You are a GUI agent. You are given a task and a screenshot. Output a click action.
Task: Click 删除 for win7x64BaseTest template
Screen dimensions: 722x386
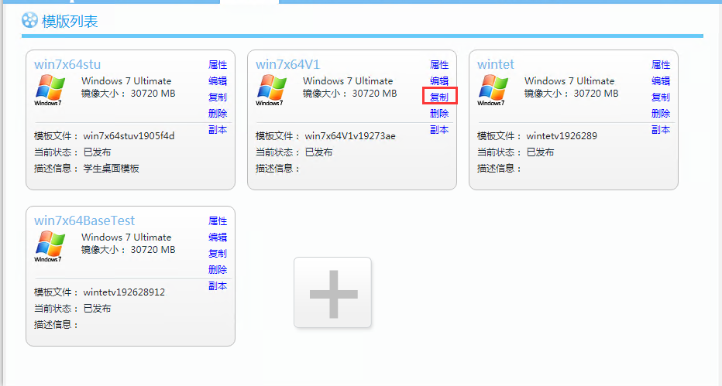click(218, 269)
